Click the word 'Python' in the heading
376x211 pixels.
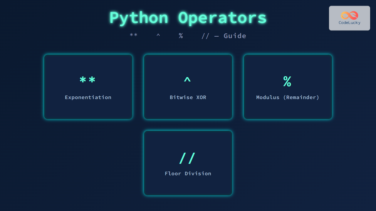coord(139,18)
